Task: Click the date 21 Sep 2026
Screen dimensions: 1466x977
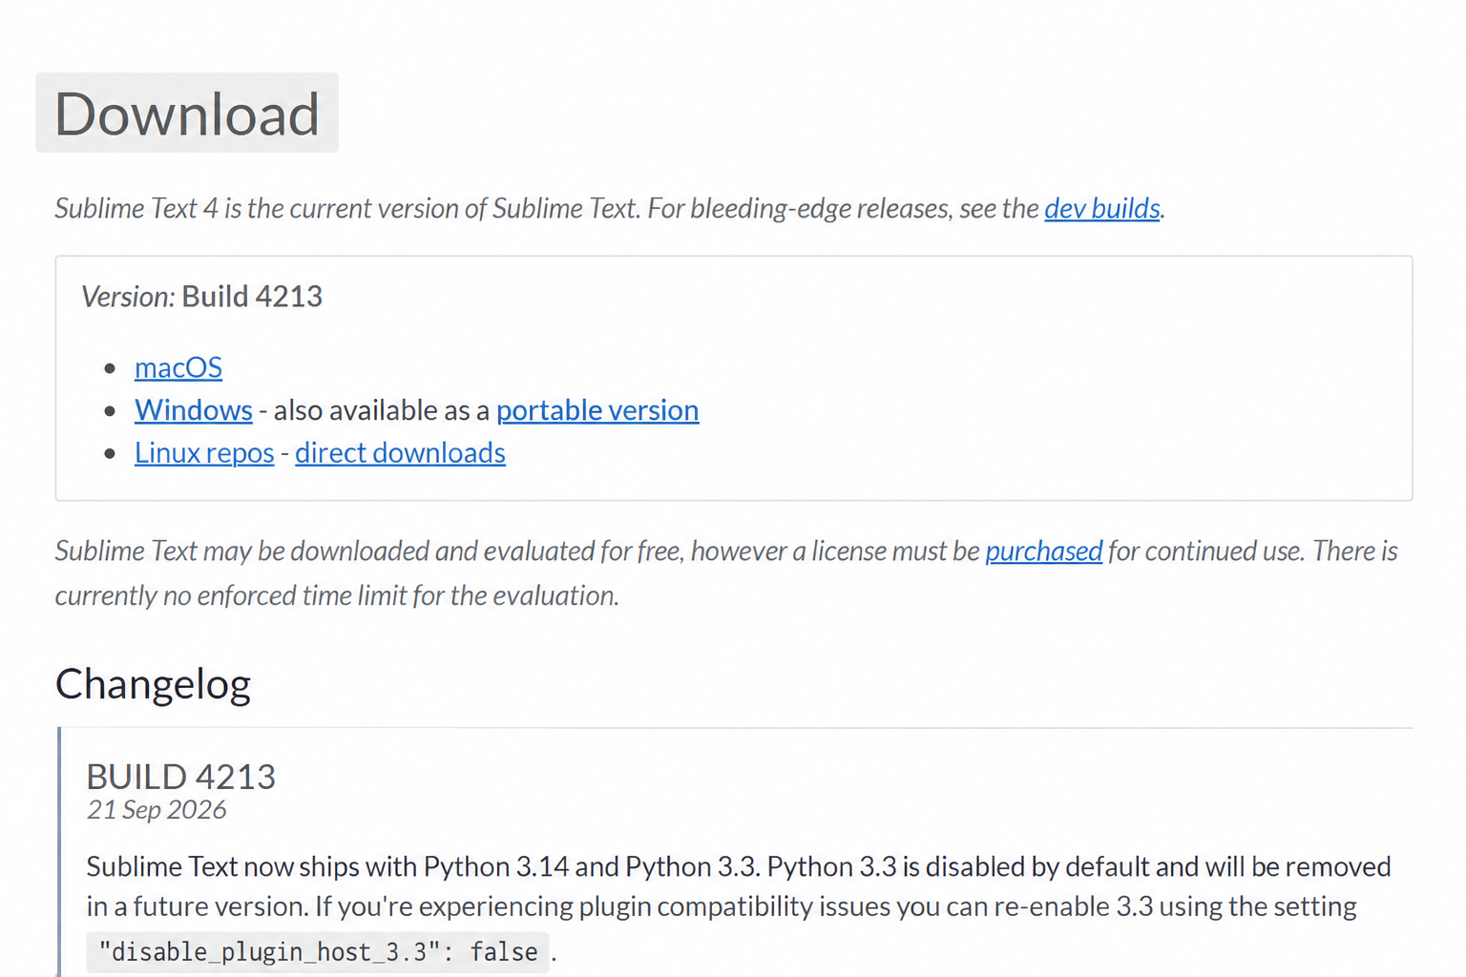Action: (x=157, y=810)
